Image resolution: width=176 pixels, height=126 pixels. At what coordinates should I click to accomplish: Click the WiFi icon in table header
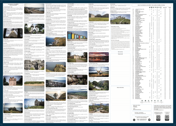click(x=155, y=7)
